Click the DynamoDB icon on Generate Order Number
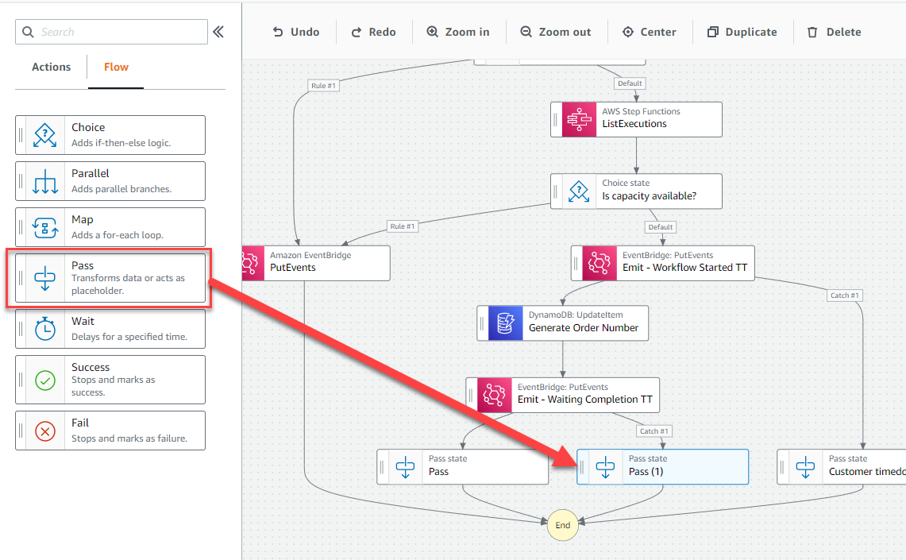 (506, 323)
